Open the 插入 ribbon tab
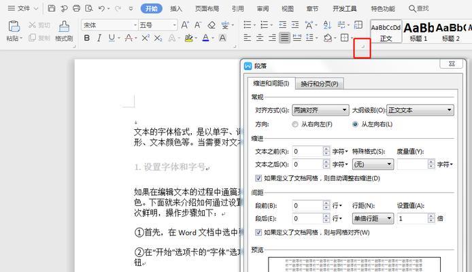Viewport: 472px width, 272px height. tap(176, 9)
